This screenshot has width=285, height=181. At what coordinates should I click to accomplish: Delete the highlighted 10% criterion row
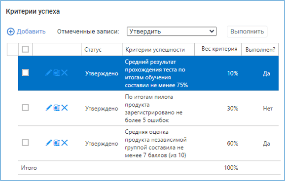click(65, 73)
